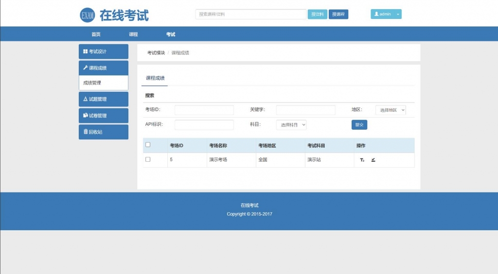Viewport: 498px width, 274px height.
Task: Focus the 考场ID input field
Action: point(204,110)
